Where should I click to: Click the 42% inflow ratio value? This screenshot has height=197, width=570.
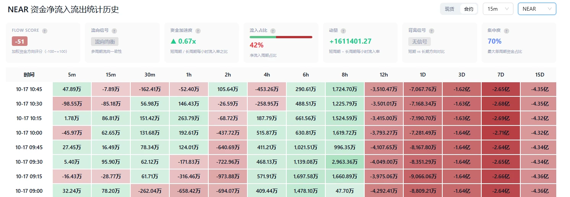point(257,45)
